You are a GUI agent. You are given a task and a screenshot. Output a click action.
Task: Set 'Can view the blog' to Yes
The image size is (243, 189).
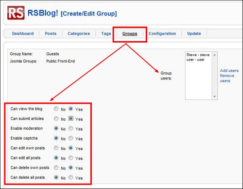click(x=70, y=109)
